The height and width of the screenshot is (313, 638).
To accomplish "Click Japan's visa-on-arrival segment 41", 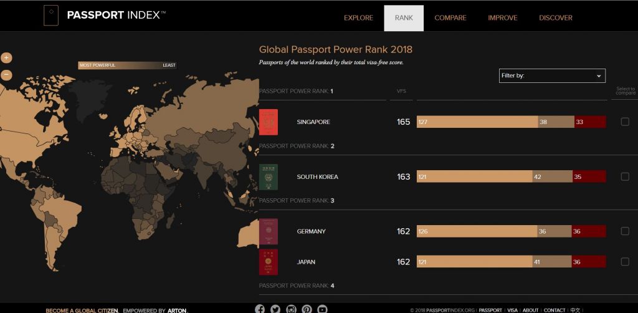I will pos(552,262).
